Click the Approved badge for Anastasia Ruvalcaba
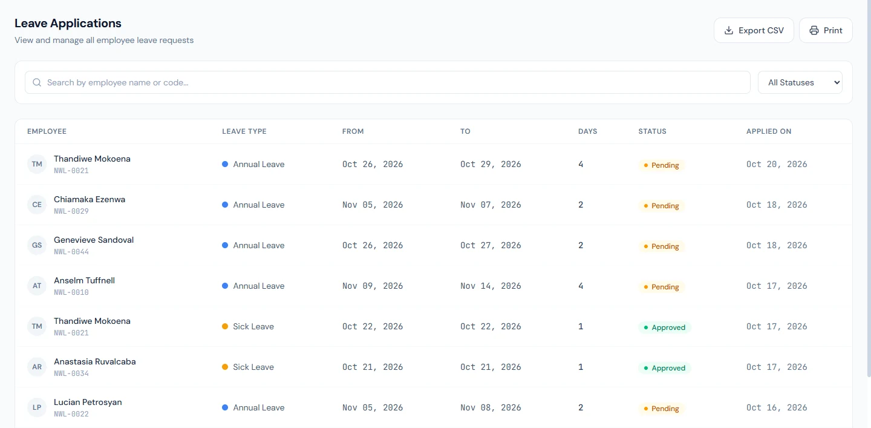 (x=664, y=368)
